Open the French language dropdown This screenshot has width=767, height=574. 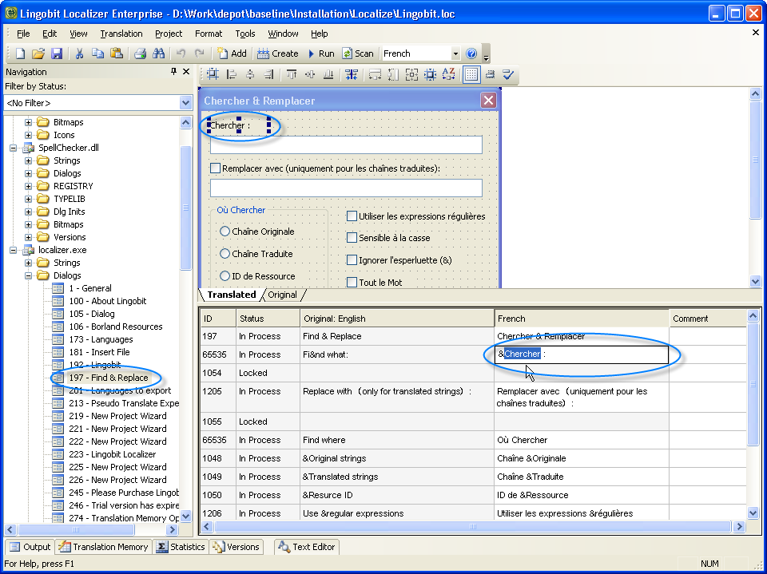[455, 53]
